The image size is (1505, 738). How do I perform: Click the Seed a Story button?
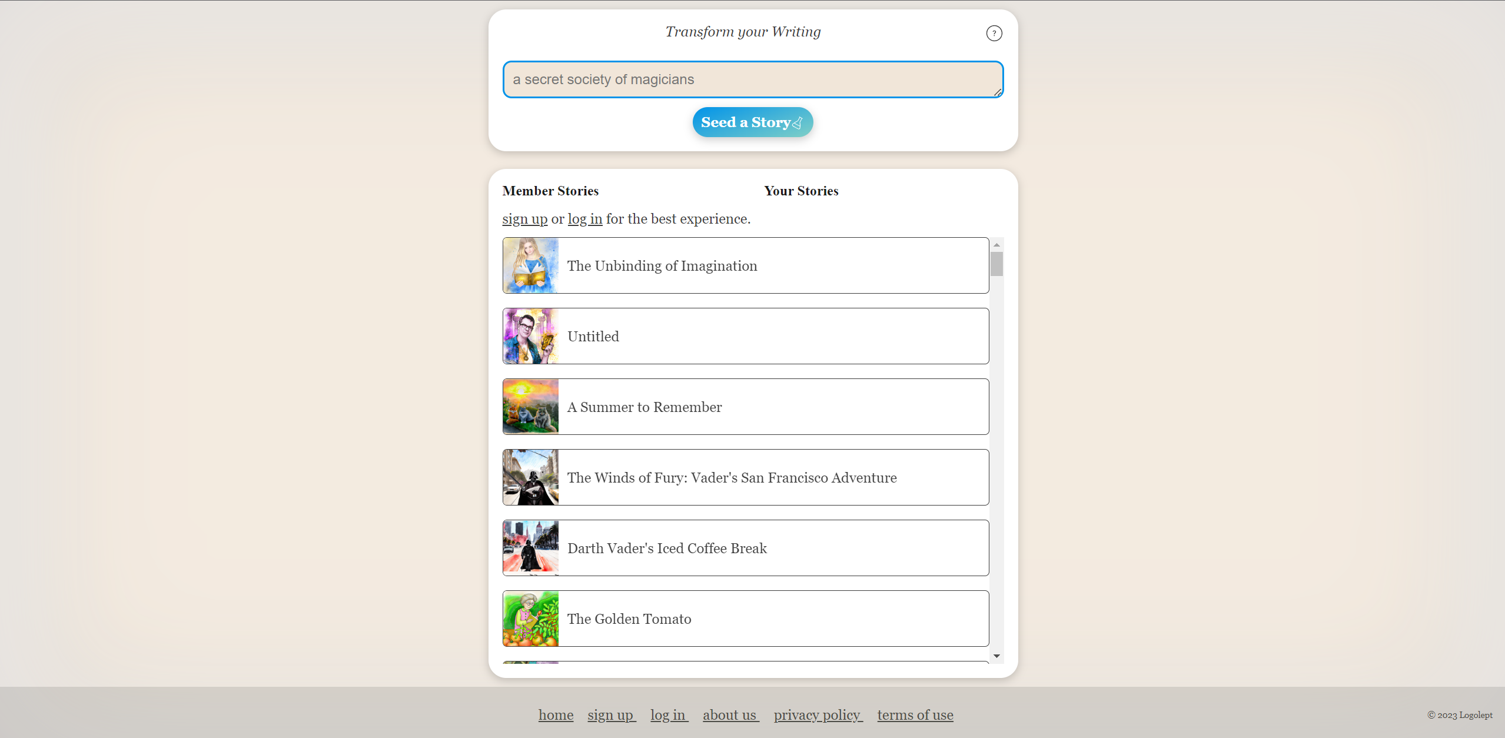pos(753,122)
